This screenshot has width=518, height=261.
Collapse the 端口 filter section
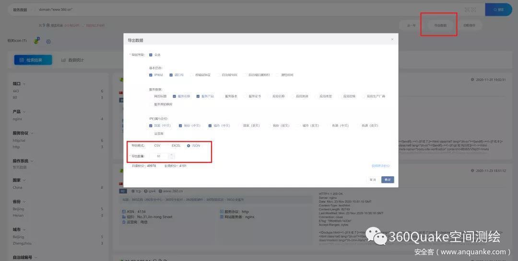(24, 84)
